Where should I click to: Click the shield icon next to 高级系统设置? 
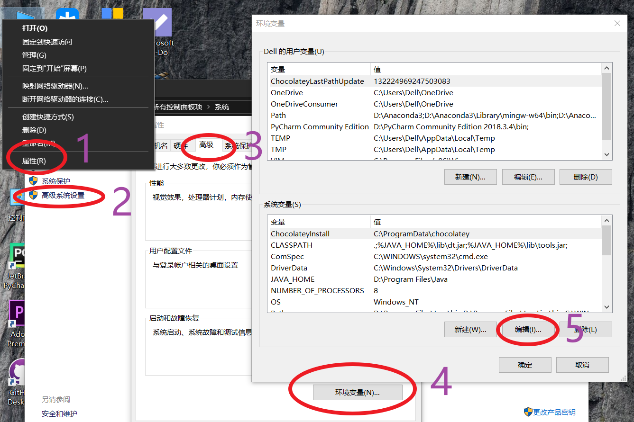[33, 195]
